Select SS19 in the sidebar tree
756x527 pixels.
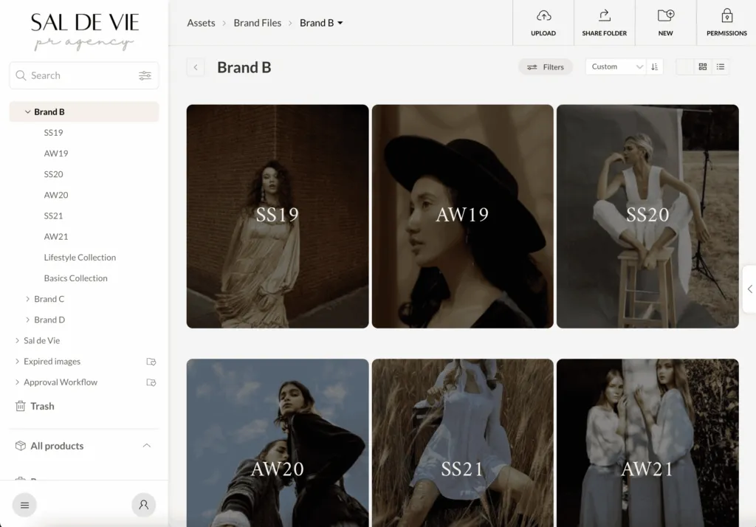pos(53,133)
